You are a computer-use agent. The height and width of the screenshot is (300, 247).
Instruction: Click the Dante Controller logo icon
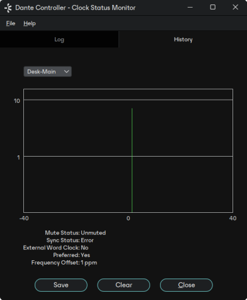8,8
